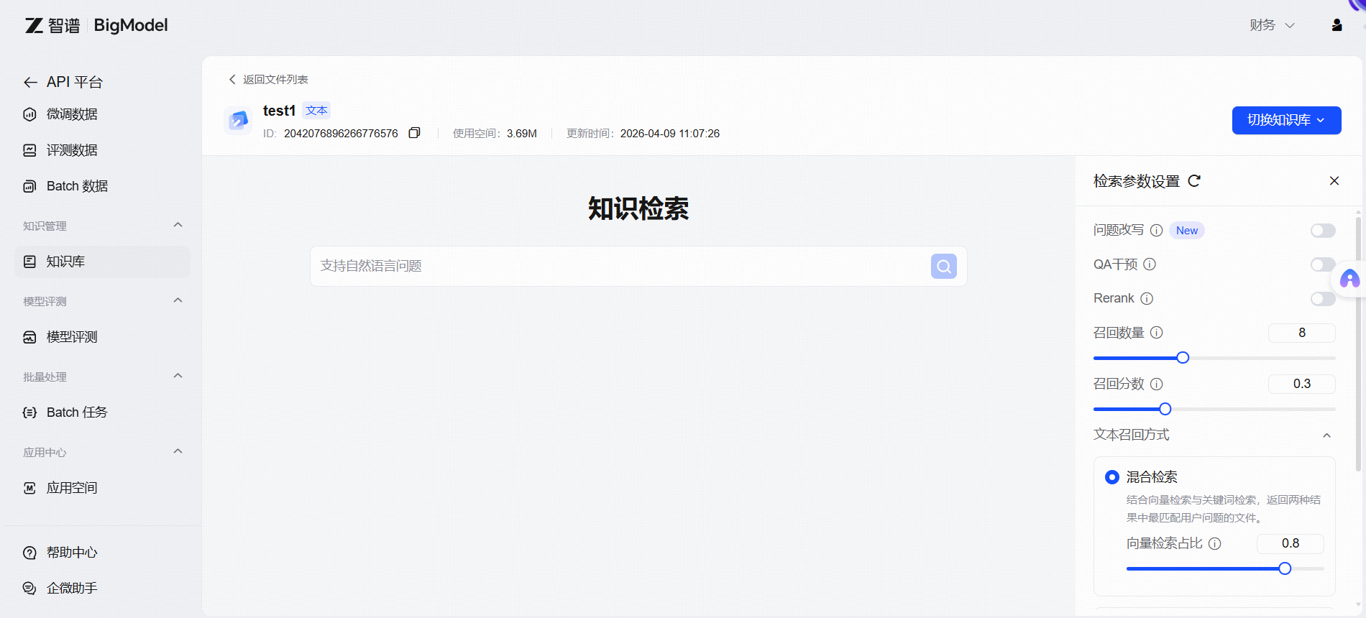This screenshot has width=1366, height=618.
Task: Click info icon beside 问题改写
Action: tap(1156, 231)
